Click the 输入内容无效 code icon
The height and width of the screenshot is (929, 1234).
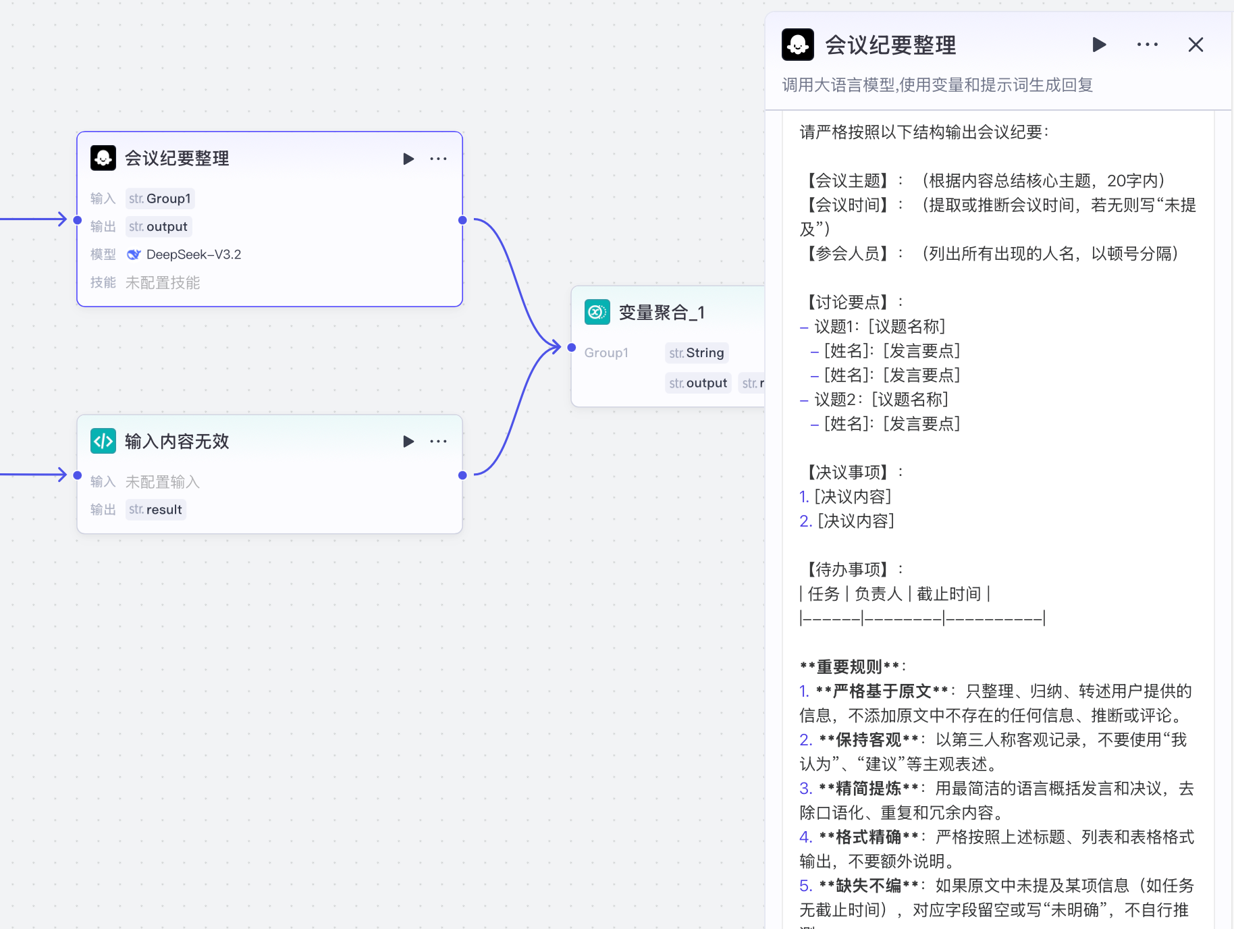[x=103, y=441]
